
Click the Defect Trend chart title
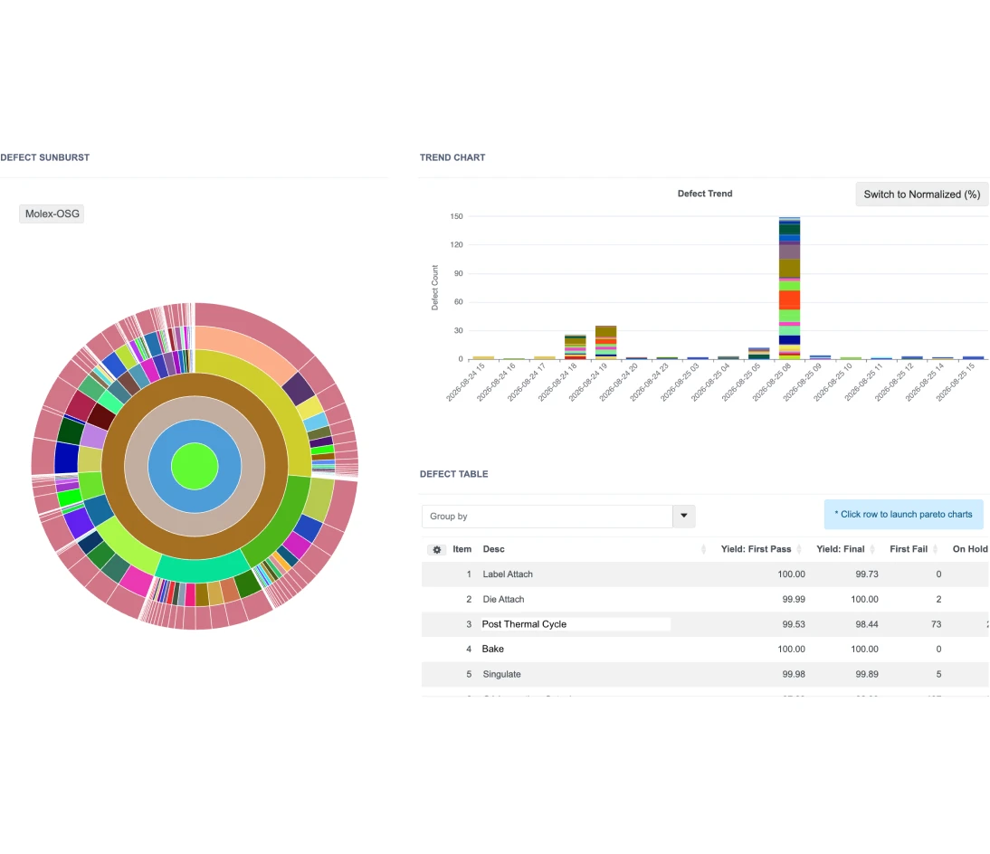(x=705, y=194)
